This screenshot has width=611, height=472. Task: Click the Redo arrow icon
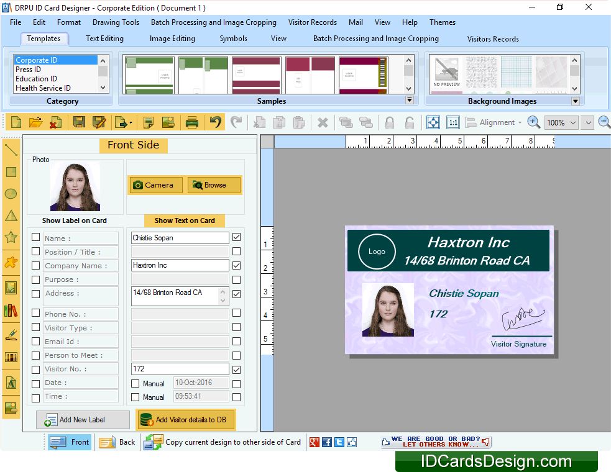[x=236, y=122]
